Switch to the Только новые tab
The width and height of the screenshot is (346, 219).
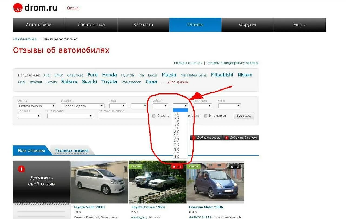click(x=72, y=151)
